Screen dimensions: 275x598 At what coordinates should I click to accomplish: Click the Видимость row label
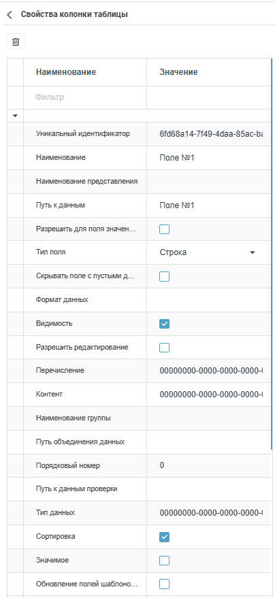point(54,324)
